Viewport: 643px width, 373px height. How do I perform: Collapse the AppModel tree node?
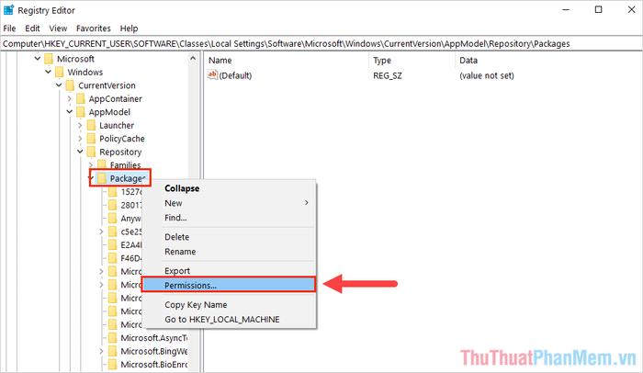[69, 112]
